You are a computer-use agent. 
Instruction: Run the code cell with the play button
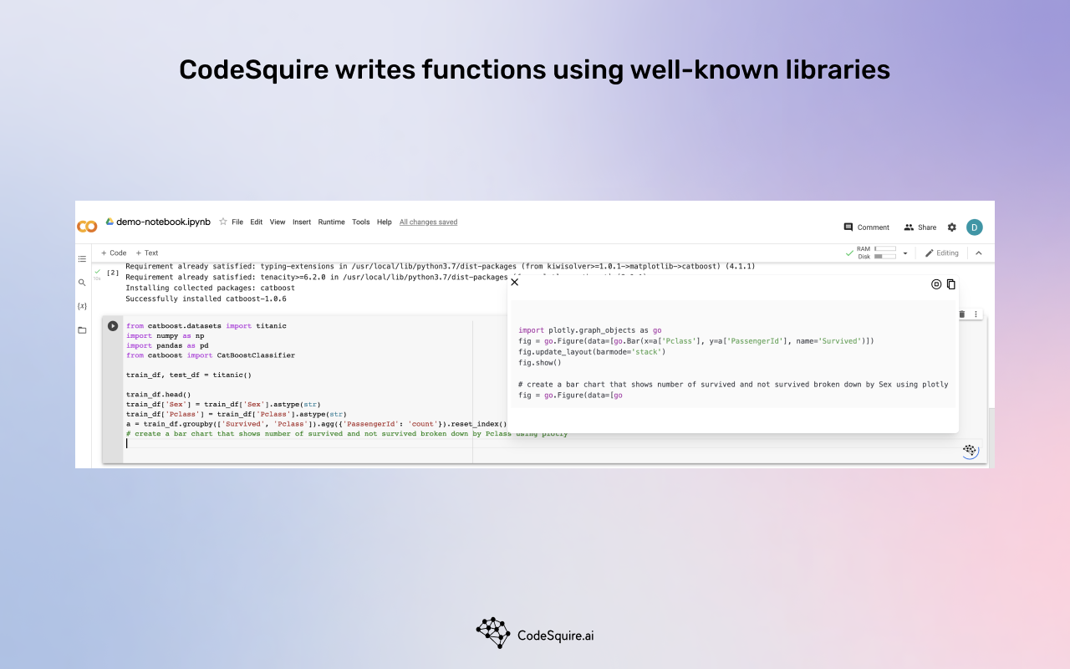click(x=113, y=326)
